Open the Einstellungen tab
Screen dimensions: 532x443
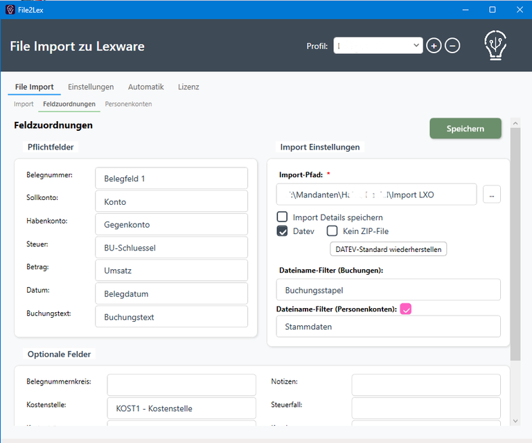pyautogui.click(x=91, y=87)
